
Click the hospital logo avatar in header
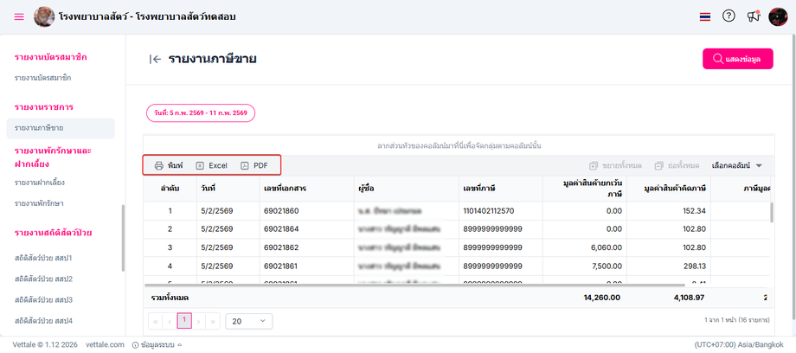pyautogui.click(x=44, y=16)
